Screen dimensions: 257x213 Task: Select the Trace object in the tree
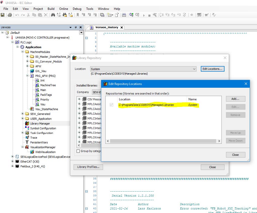[x=34, y=138]
